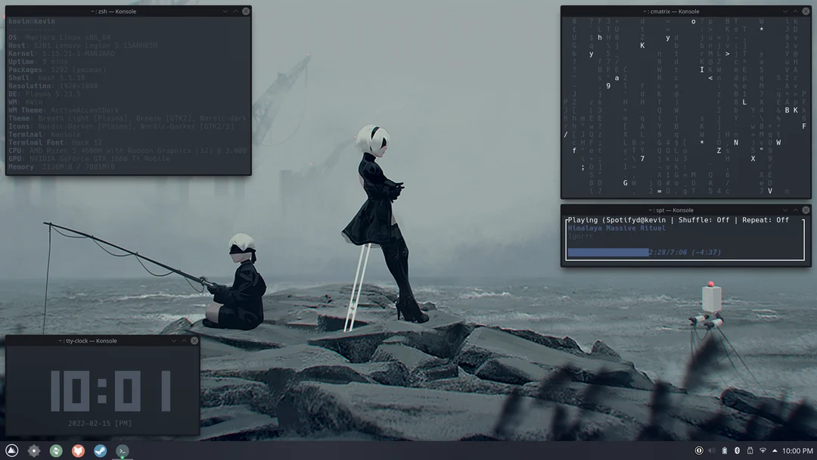The image size is (817, 460).
Task: Toggle Repeat in the spt Spotify player
Action: [x=772, y=219]
